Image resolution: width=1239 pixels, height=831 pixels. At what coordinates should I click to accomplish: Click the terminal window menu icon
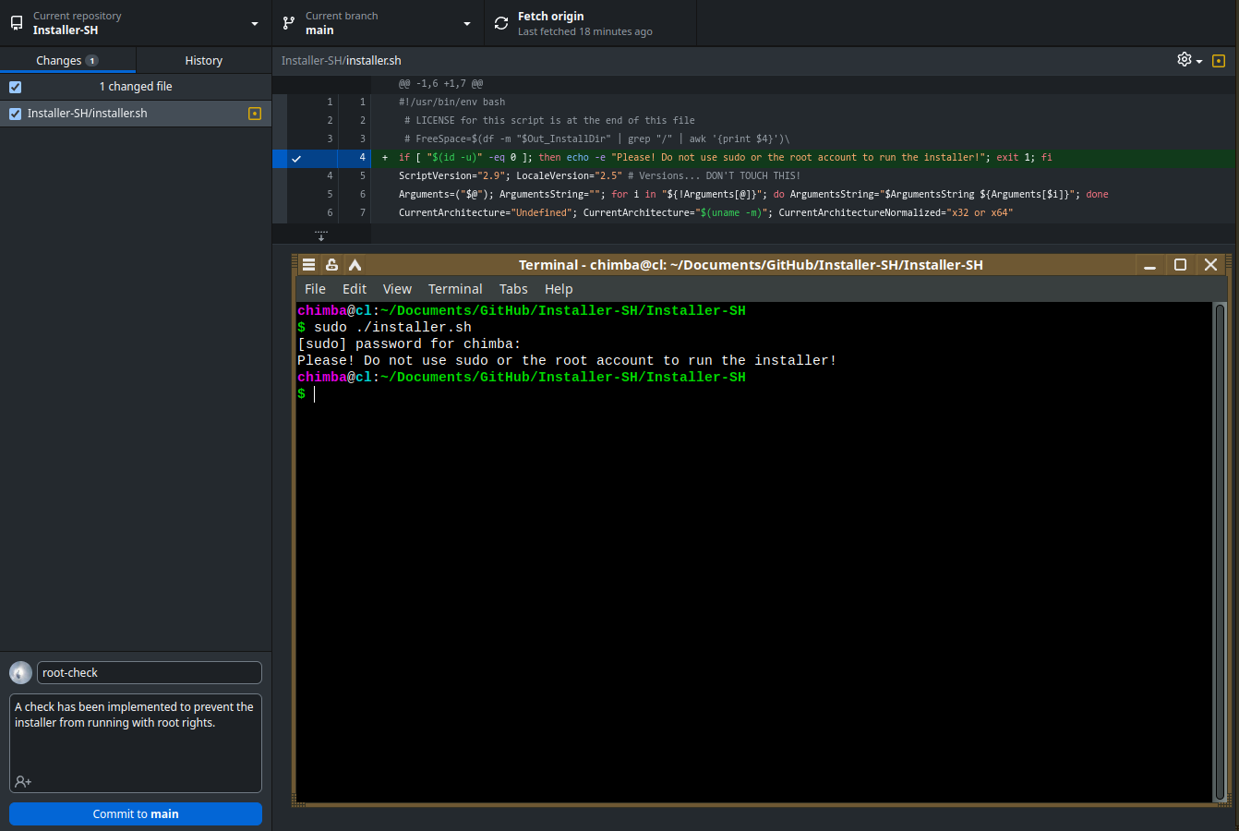pos(309,264)
